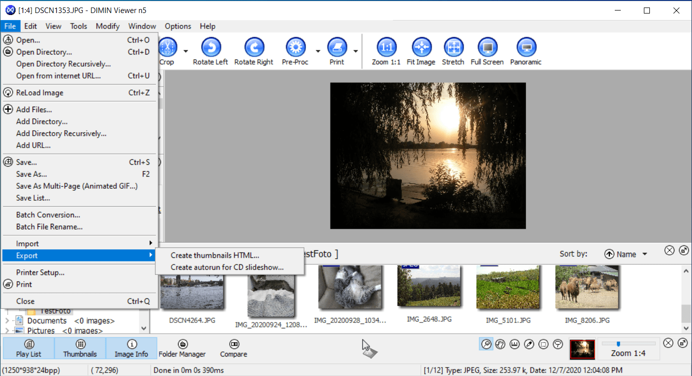Close the thumbnails panel
The image size is (692, 376).
(x=669, y=250)
